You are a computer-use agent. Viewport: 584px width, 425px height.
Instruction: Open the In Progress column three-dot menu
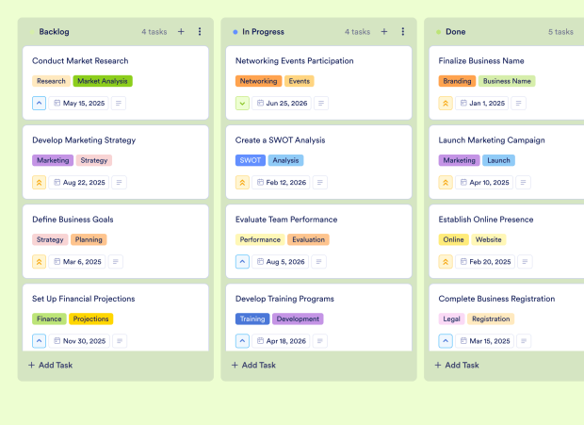(x=403, y=32)
